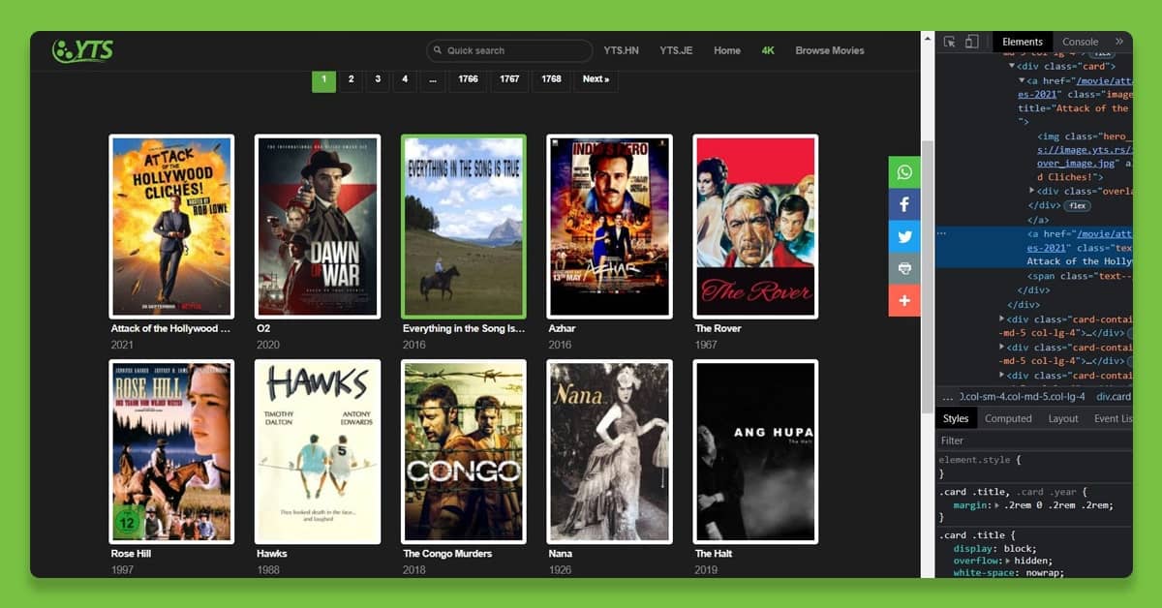Viewport: 1162px width, 608px height.
Task: Click the Hawks title link
Action: click(272, 554)
